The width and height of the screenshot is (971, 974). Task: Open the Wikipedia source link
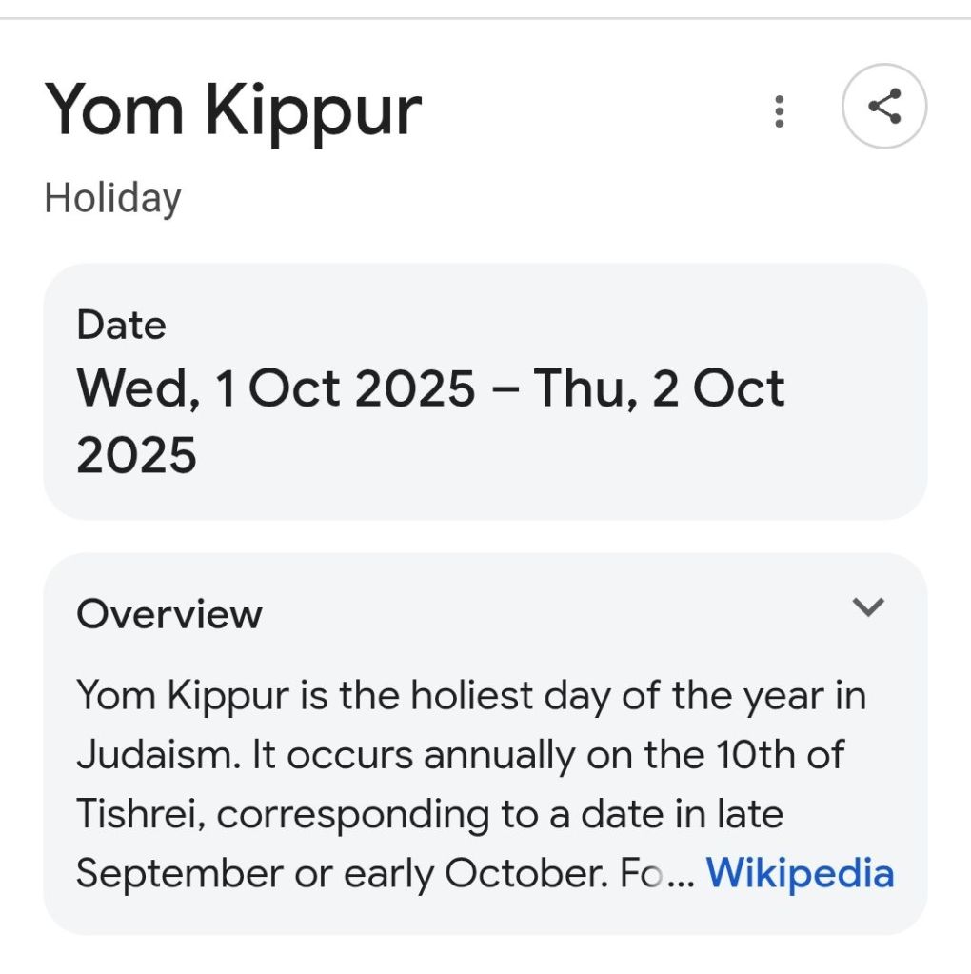(800, 873)
